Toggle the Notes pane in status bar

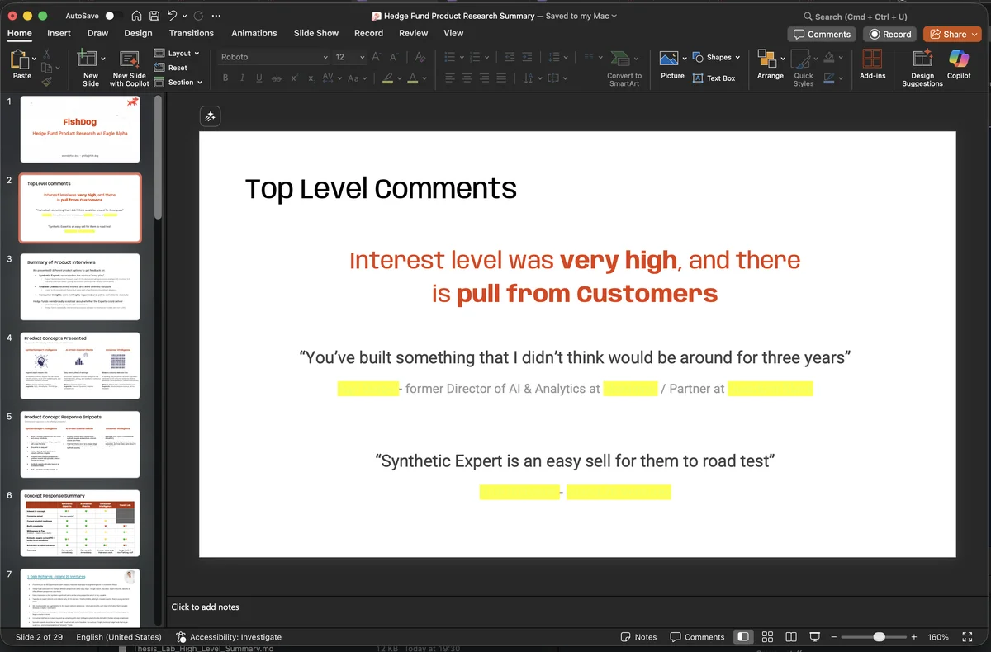pyautogui.click(x=639, y=637)
